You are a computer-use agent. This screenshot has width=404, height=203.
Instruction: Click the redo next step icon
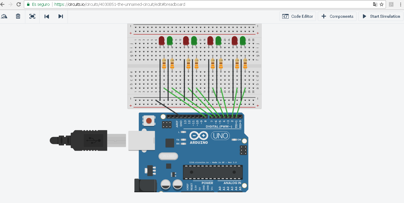(61, 16)
